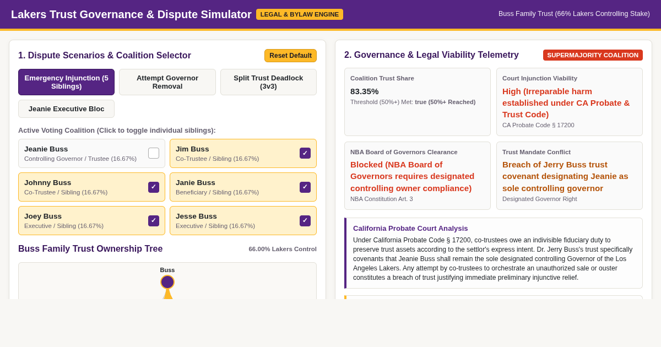The height and width of the screenshot is (347, 661).
Task: Click the CA Probate Code § 17200 citation
Action: coord(538,125)
